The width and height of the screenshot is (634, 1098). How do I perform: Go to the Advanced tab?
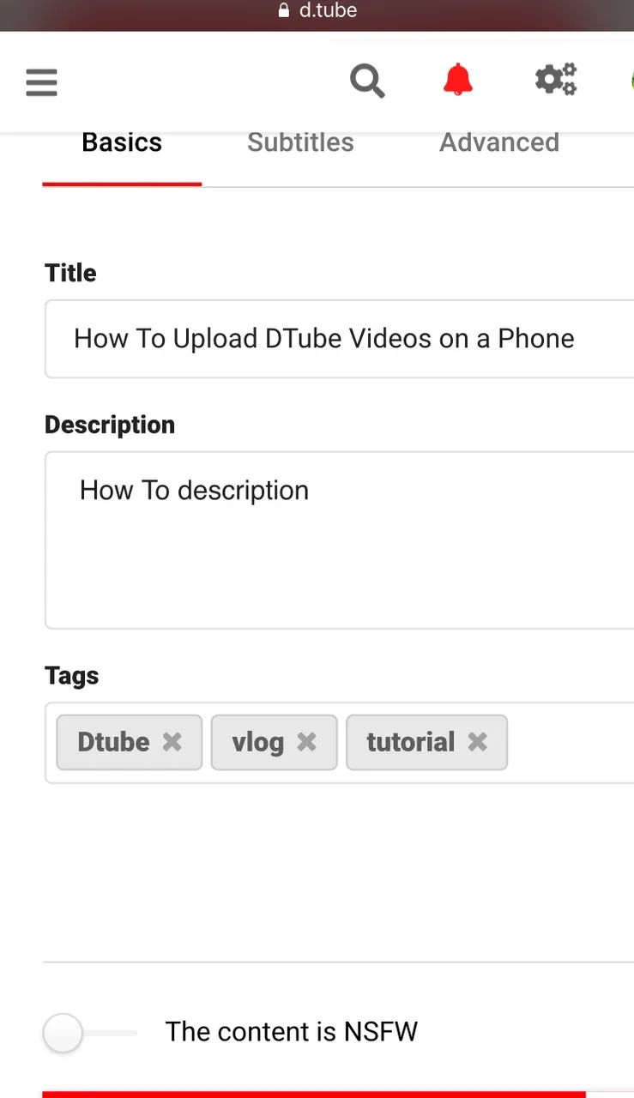[499, 142]
